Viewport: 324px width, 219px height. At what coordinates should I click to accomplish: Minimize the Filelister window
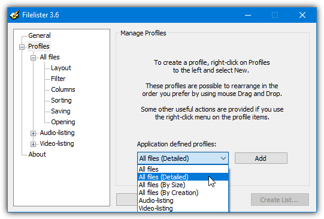(248, 15)
